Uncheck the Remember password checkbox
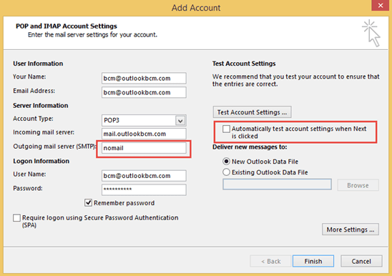Image resolution: width=392 pixels, height=276 pixels. point(88,203)
